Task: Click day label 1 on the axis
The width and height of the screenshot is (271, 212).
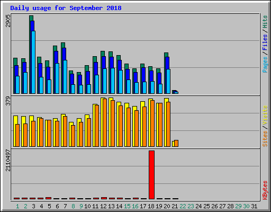Action: tap(17, 206)
